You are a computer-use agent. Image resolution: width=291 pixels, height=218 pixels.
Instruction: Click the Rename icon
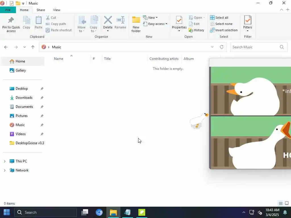click(120, 20)
